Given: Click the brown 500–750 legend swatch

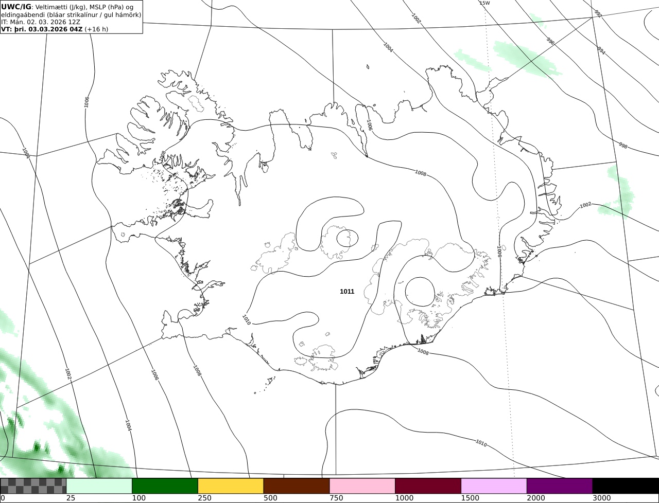Looking at the screenshot, I should 297,486.
